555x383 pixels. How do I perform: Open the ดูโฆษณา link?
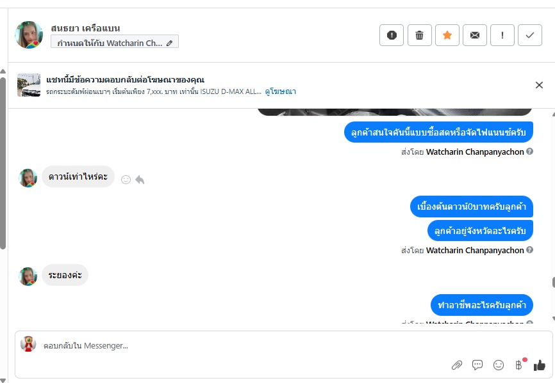(280, 91)
